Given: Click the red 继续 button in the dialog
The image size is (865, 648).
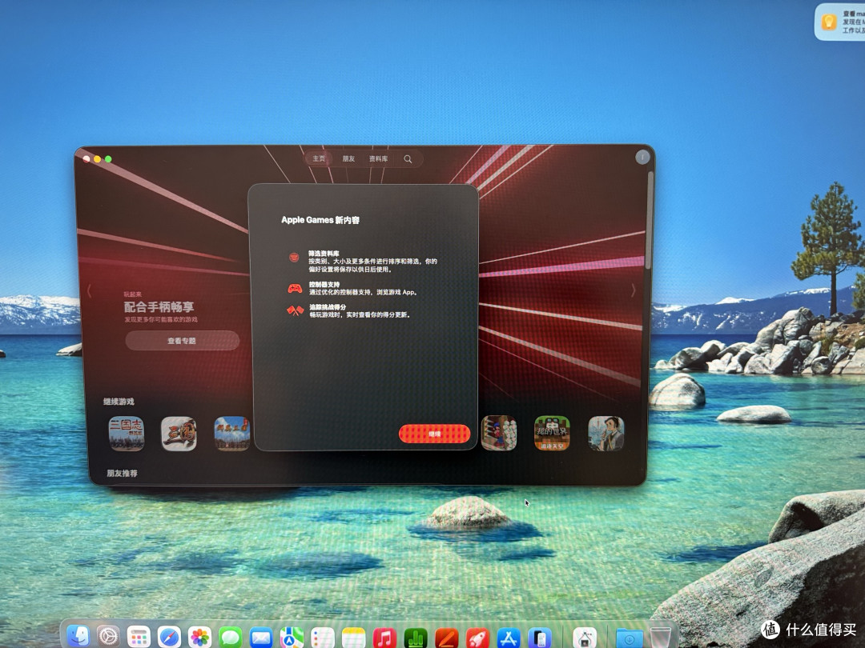Looking at the screenshot, I should pyautogui.click(x=434, y=434).
